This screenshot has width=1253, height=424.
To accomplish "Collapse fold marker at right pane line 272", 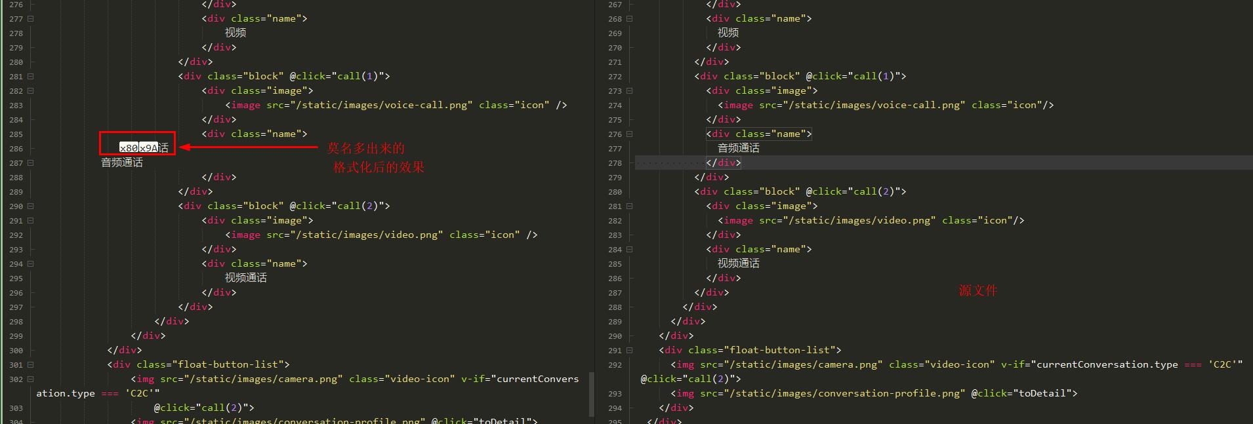I will (x=629, y=76).
